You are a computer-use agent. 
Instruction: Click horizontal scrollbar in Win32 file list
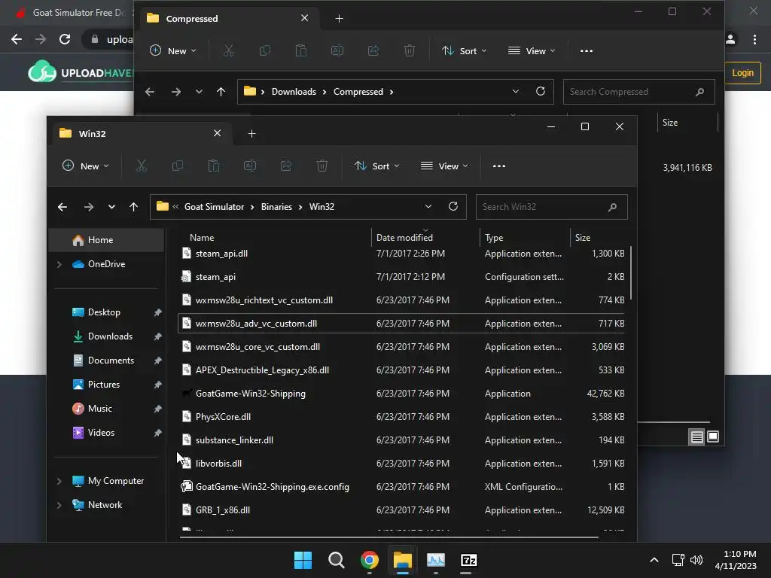point(389,537)
